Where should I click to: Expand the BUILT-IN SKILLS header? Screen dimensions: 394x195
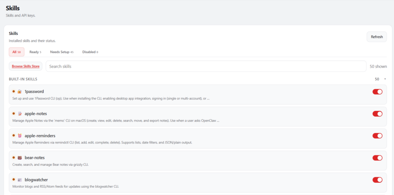[23, 79]
